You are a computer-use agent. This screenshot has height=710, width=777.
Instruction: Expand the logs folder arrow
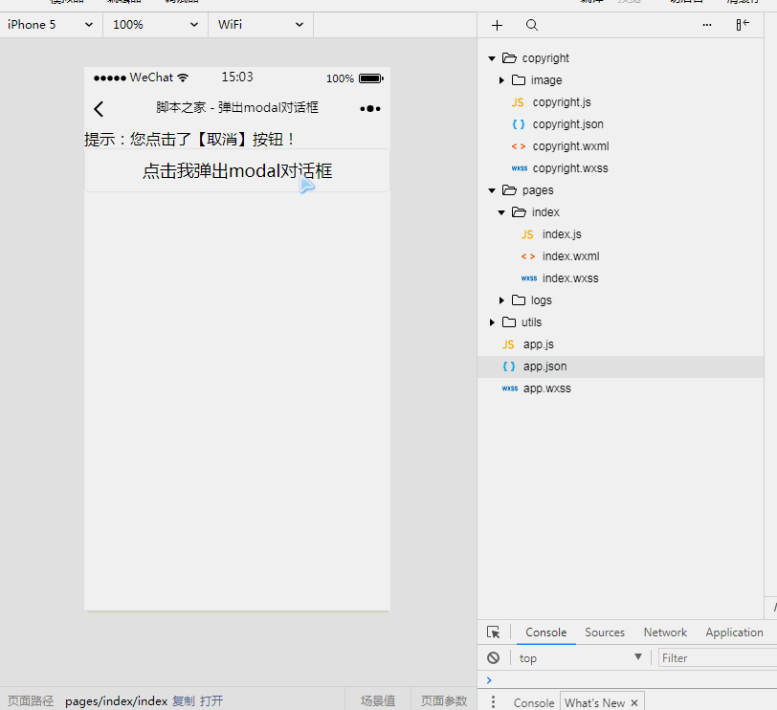pos(501,300)
